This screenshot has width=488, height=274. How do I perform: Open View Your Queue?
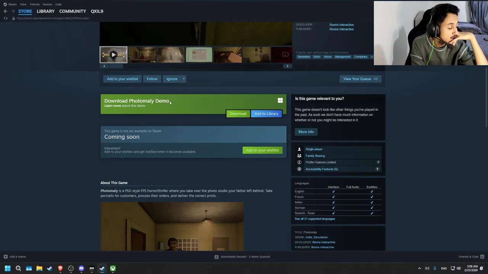pos(360,79)
